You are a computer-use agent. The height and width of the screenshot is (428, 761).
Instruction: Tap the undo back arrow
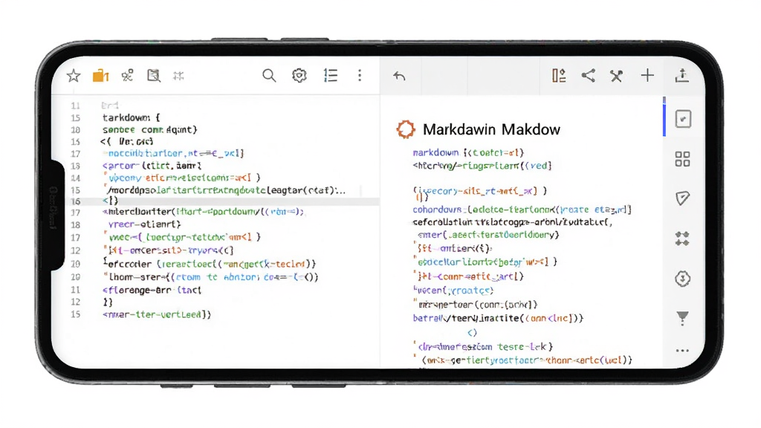[399, 77]
